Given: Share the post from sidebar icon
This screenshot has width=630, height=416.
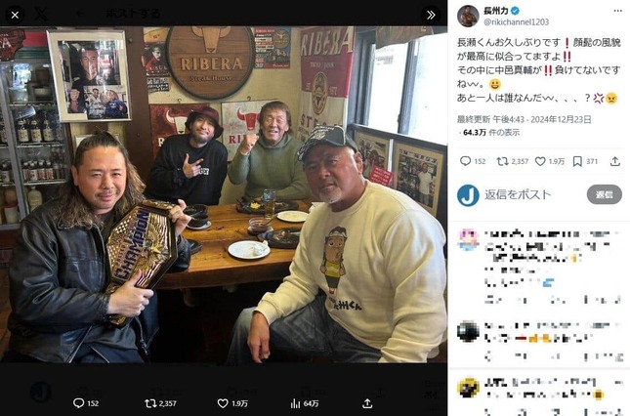Looking at the screenshot, I should 614,161.
